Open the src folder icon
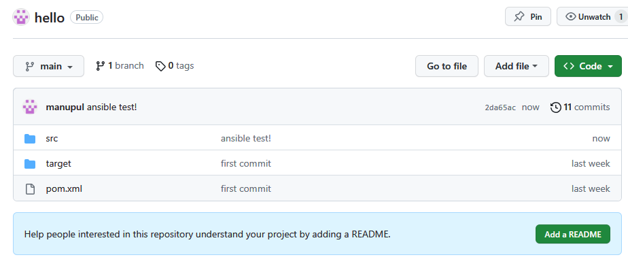628x268 pixels. point(30,139)
